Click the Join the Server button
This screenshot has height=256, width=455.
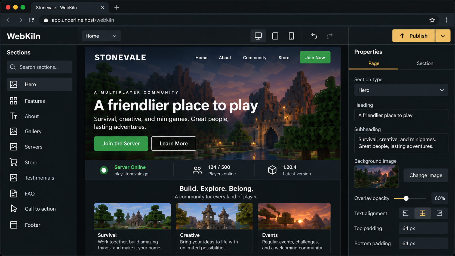(121, 143)
